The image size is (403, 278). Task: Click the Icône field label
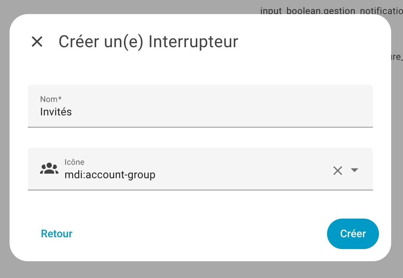point(74,162)
